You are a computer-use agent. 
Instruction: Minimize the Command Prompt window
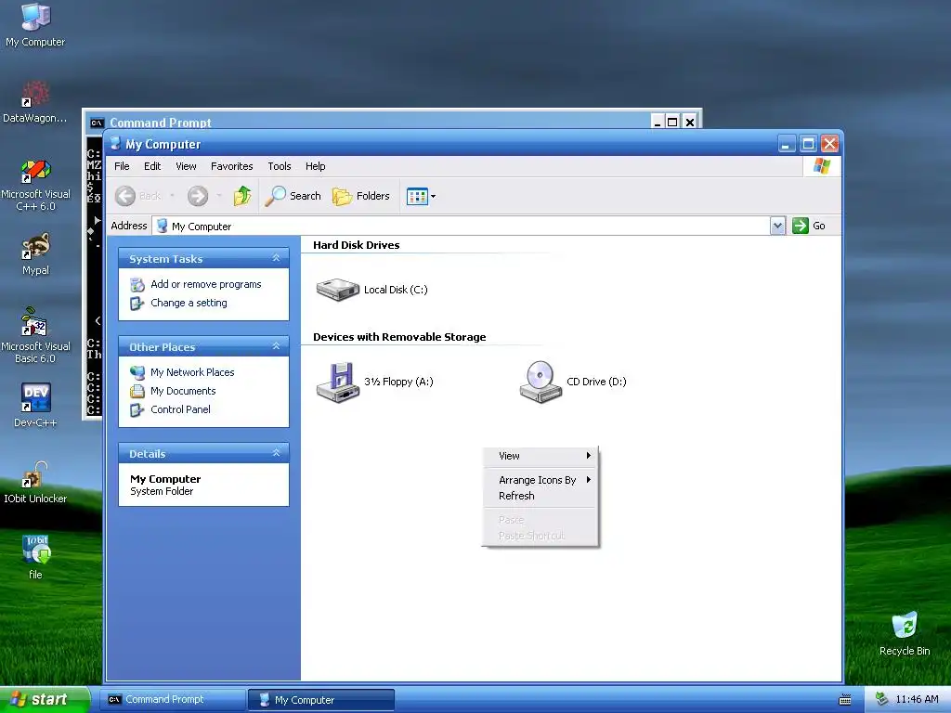(x=658, y=122)
